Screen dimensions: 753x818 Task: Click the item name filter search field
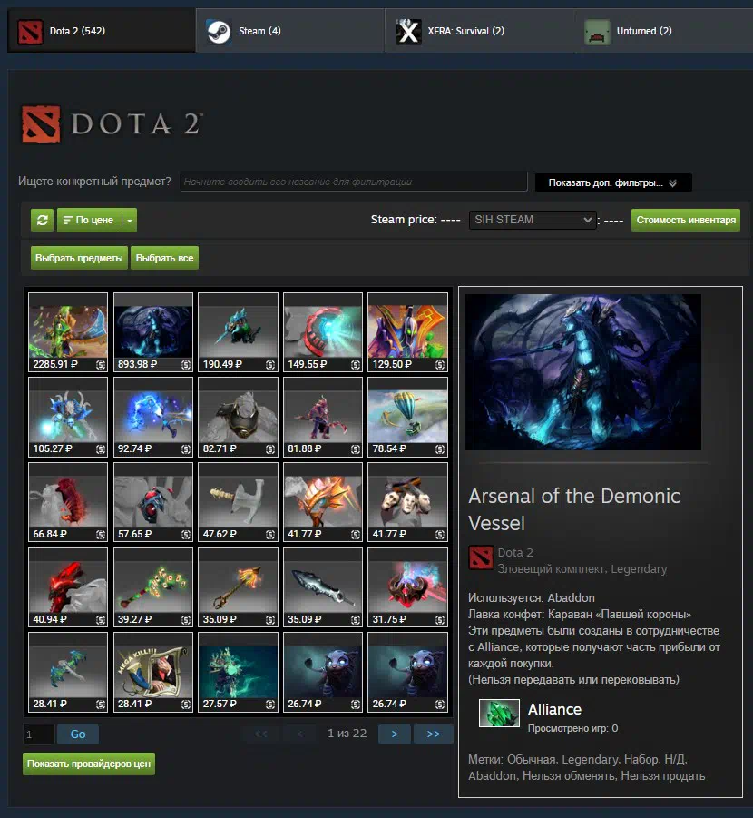(x=353, y=182)
